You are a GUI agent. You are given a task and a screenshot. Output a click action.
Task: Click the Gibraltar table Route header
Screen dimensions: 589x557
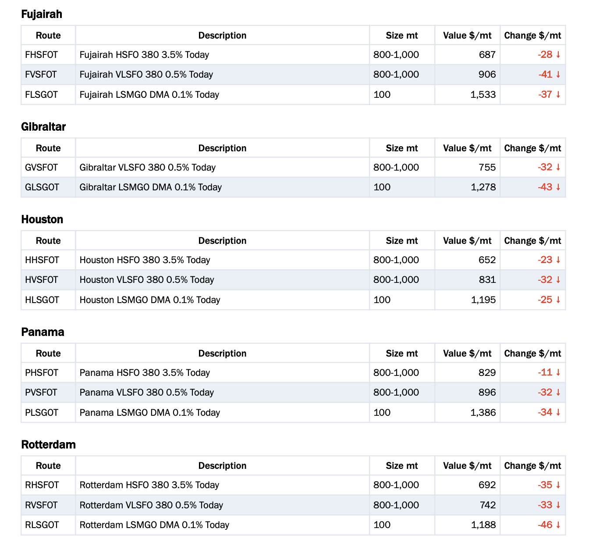tap(48, 148)
